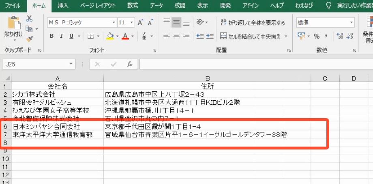Open alignment group dialog launcher
This screenshot has width=373, height=184.
point(289,50)
